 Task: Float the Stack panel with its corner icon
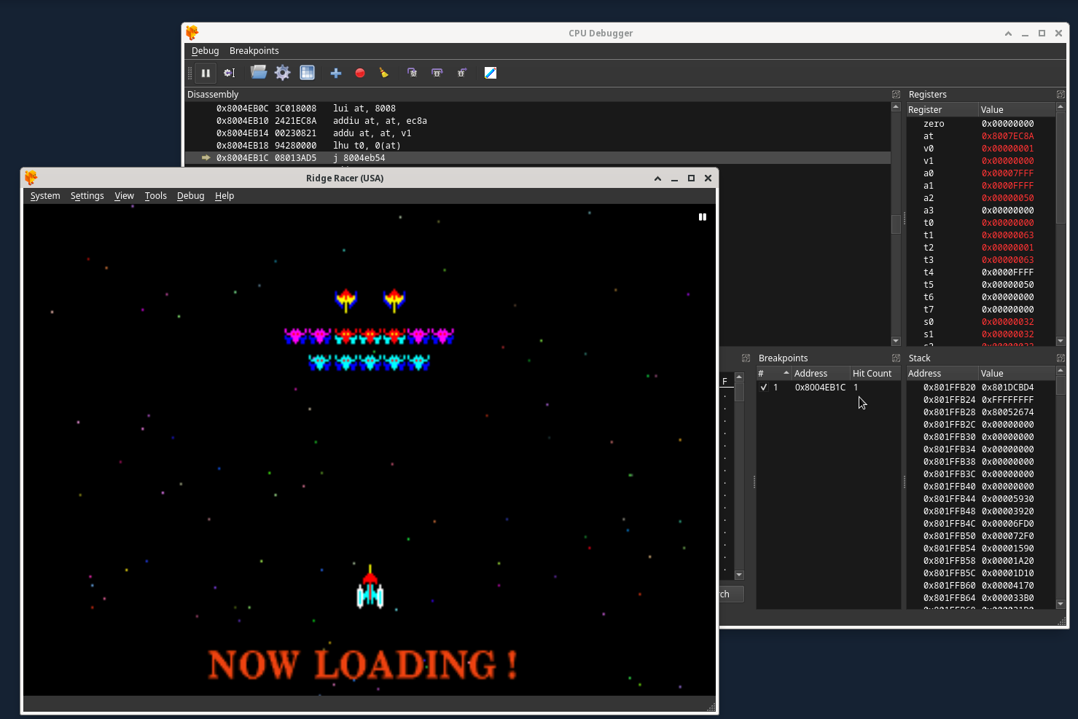click(x=1061, y=358)
